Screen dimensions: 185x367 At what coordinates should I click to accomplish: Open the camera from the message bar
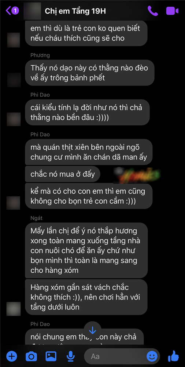(31, 356)
